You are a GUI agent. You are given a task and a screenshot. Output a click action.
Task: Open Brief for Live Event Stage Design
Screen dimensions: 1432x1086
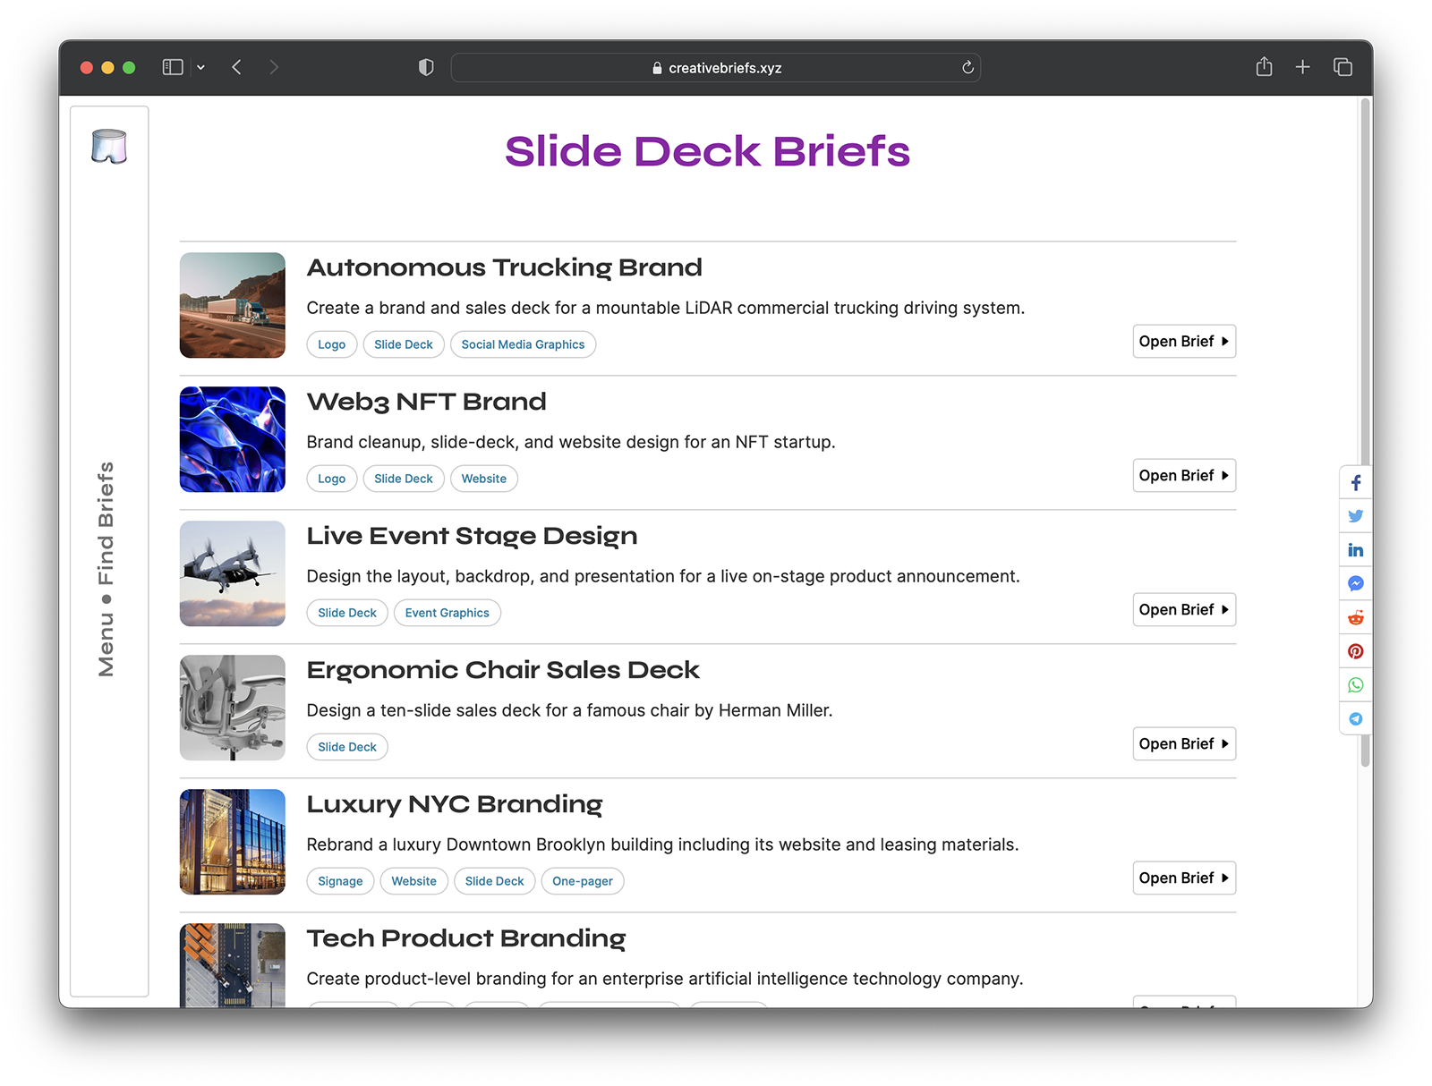tap(1184, 609)
